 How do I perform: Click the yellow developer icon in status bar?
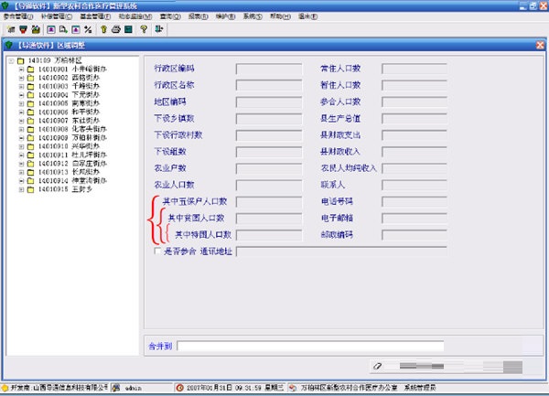[5, 388]
